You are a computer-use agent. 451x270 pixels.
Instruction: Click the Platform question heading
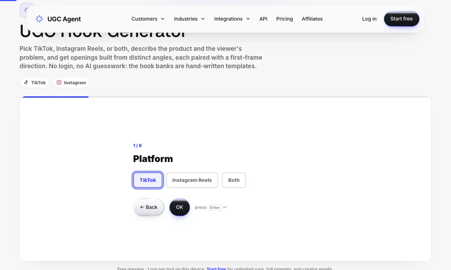[x=153, y=159]
